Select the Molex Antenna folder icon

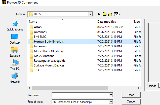[31, 56]
